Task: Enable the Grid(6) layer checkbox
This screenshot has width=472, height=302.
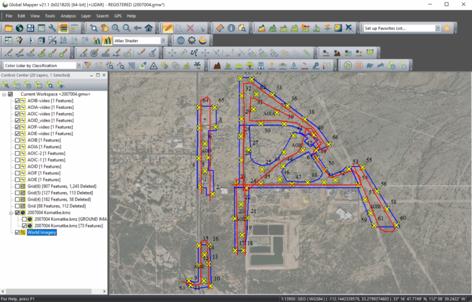Action: [17, 186]
